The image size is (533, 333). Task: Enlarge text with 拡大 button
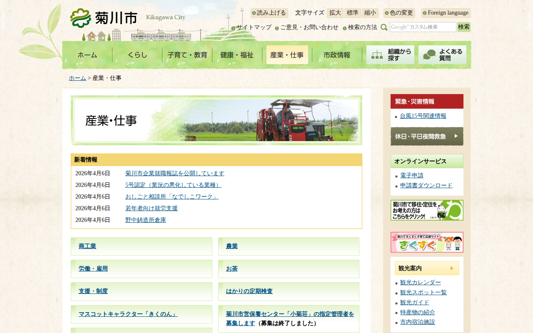335,13
